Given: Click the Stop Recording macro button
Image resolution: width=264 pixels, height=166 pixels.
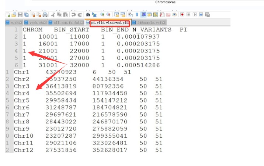Looking at the screenshot, I should pyautogui.click(x=188, y=15).
